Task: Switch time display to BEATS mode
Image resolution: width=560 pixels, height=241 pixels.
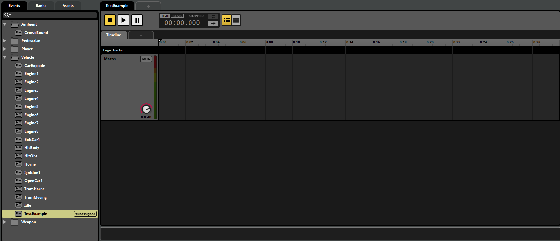Action: (177, 16)
